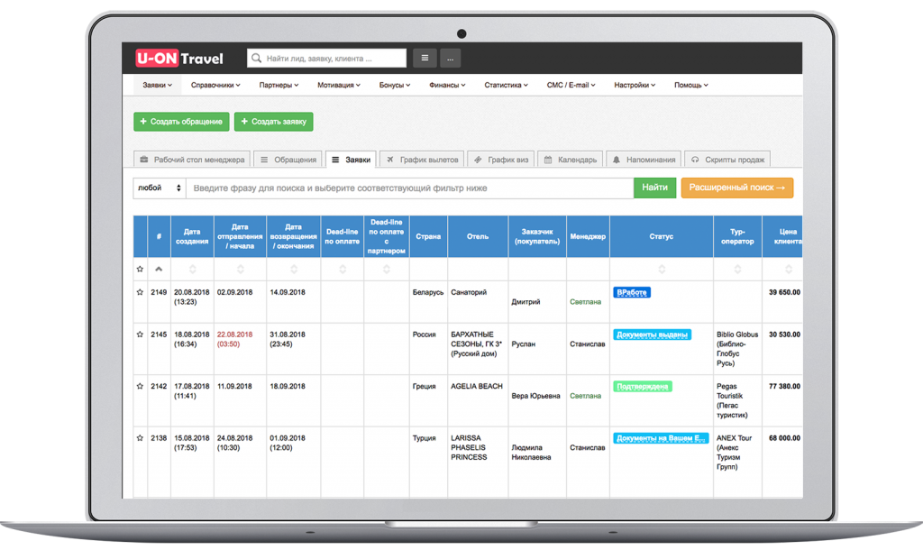Open the Напоминания bell tab
The height and width of the screenshot is (550, 923).
(644, 160)
